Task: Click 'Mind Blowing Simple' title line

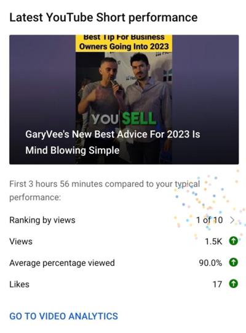Action: tap(72, 150)
